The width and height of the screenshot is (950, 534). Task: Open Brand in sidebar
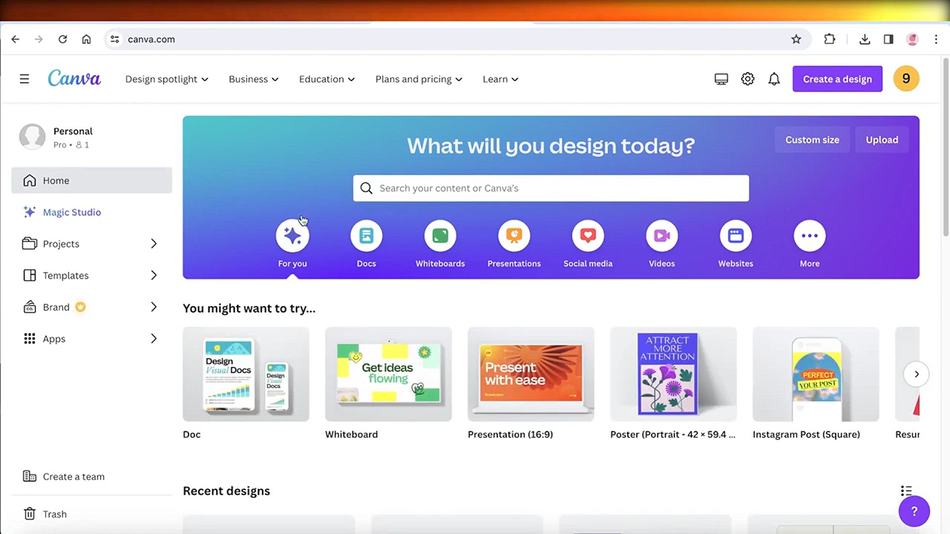point(56,307)
